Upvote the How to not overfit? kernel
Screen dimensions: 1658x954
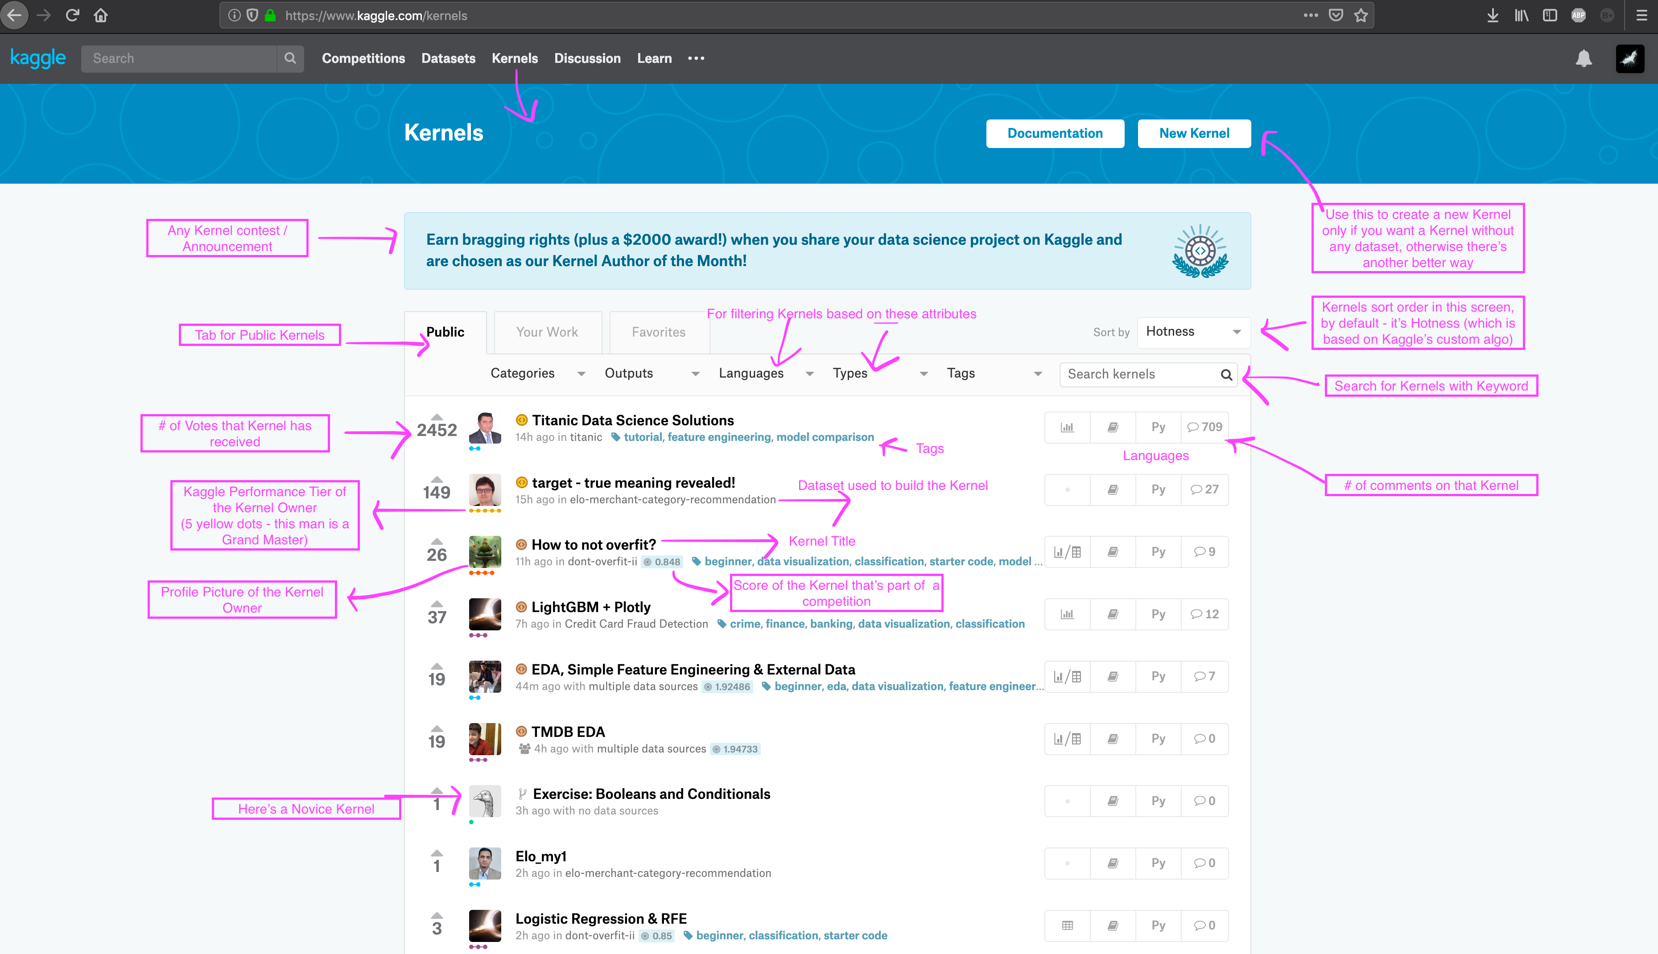pyautogui.click(x=437, y=541)
